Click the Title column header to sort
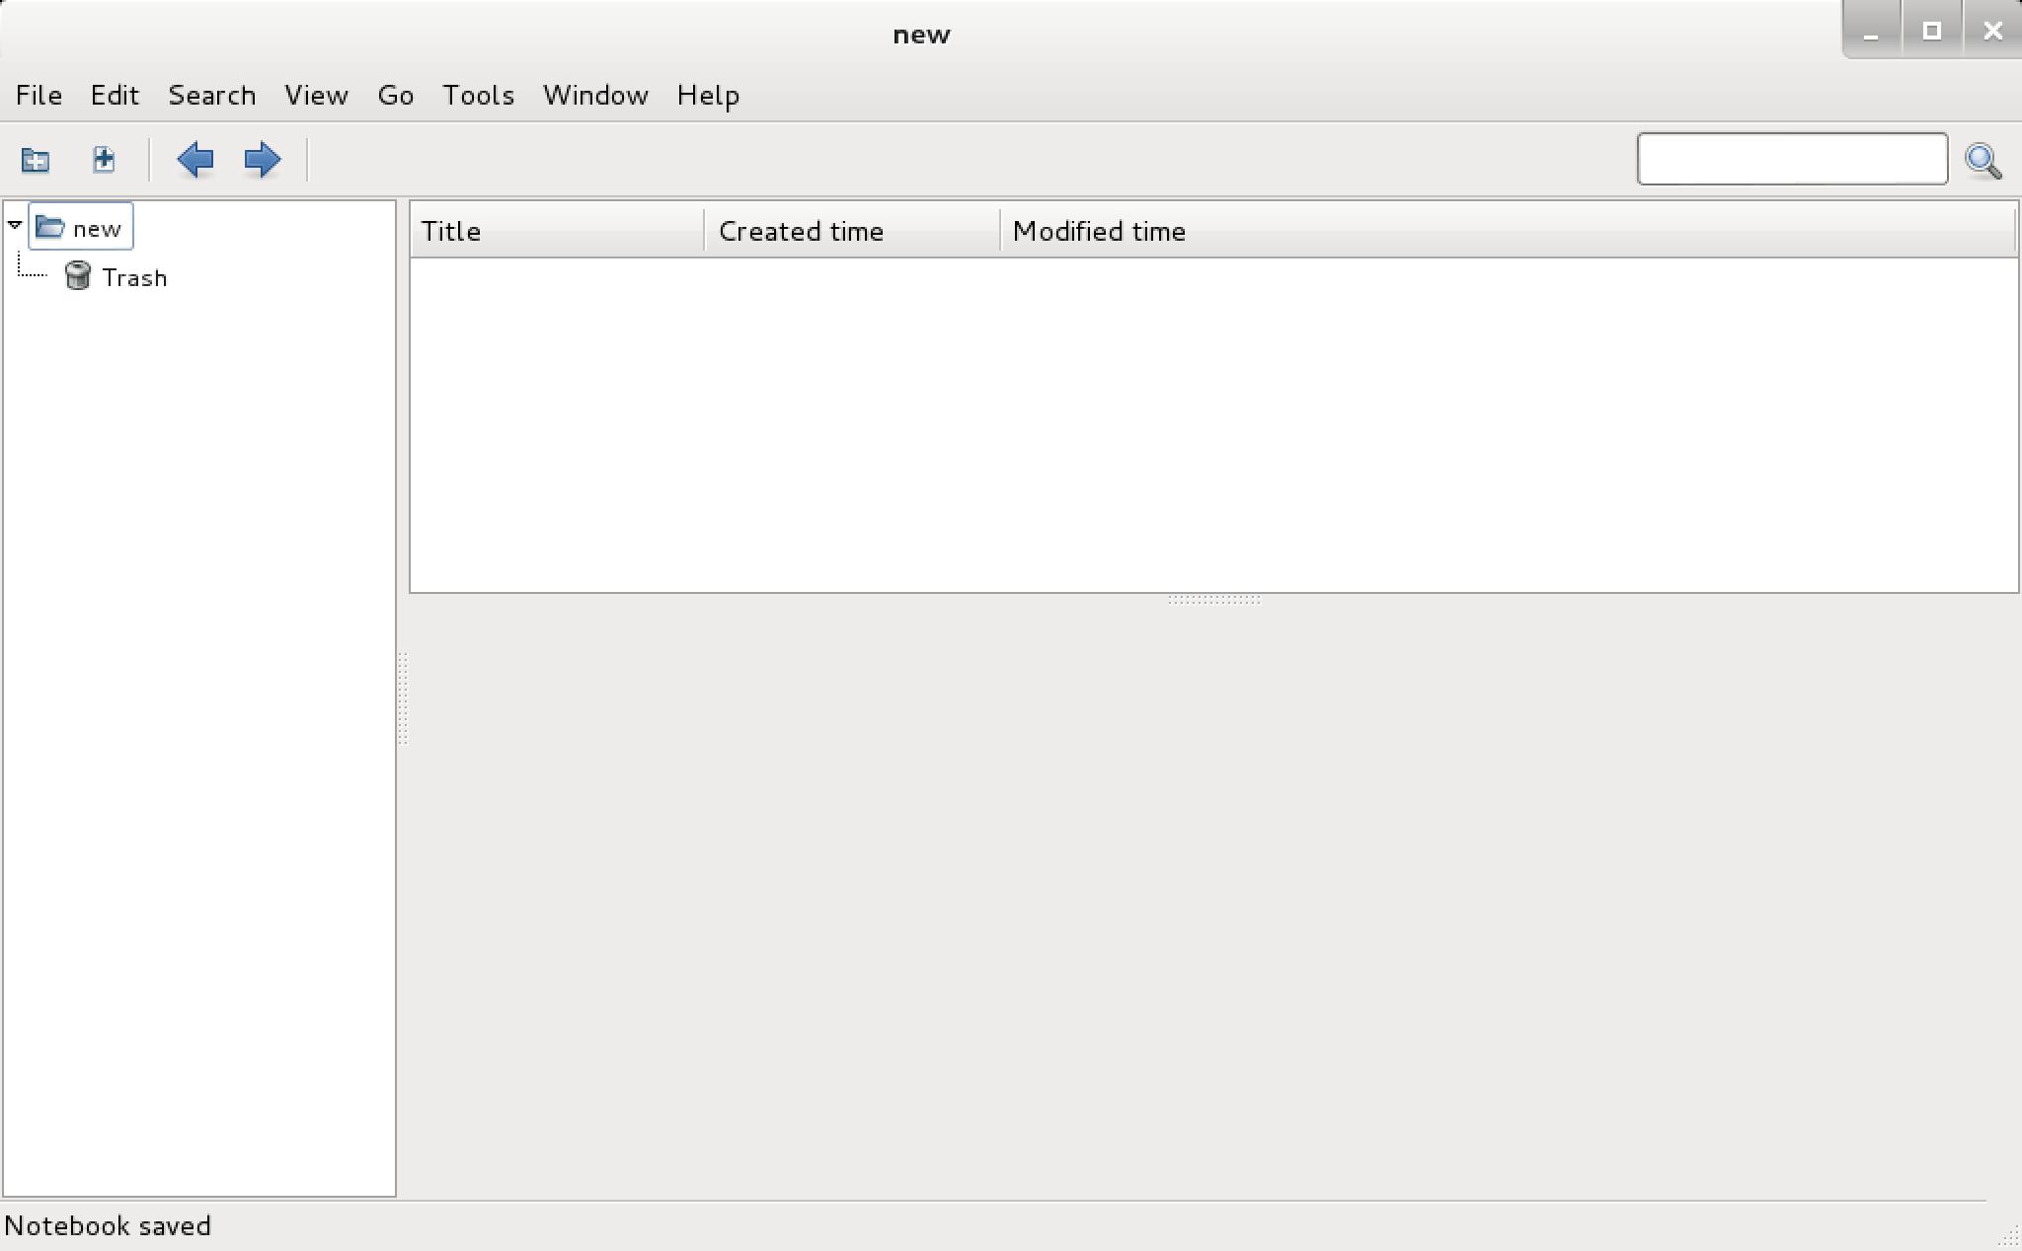Screen dimensions: 2022x1251 point(556,231)
